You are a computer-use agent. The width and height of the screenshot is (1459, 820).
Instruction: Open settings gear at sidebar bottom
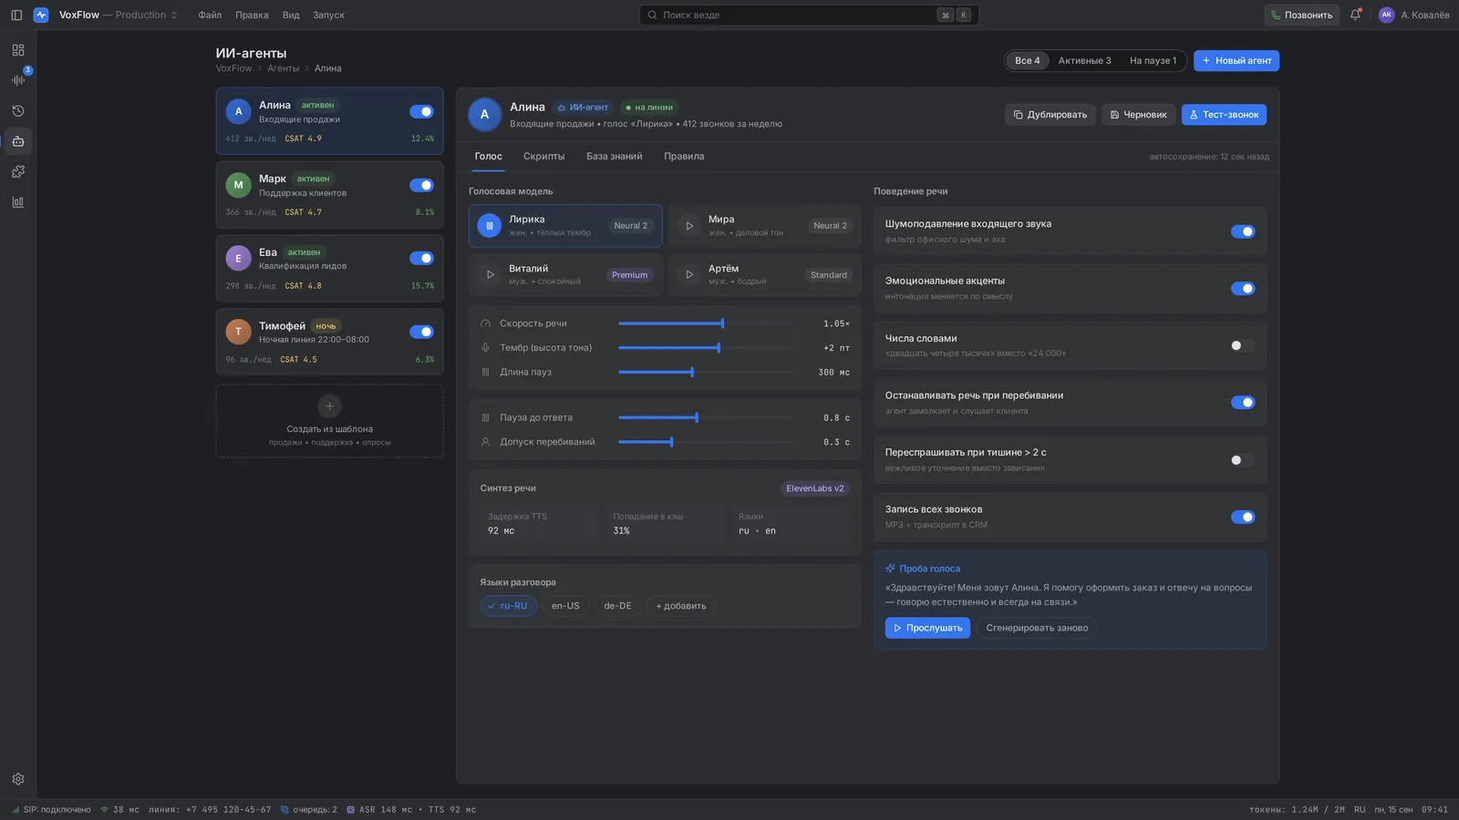(18, 779)
